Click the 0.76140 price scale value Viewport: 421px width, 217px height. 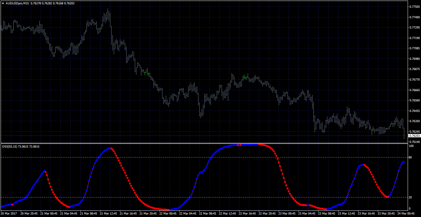414,142
